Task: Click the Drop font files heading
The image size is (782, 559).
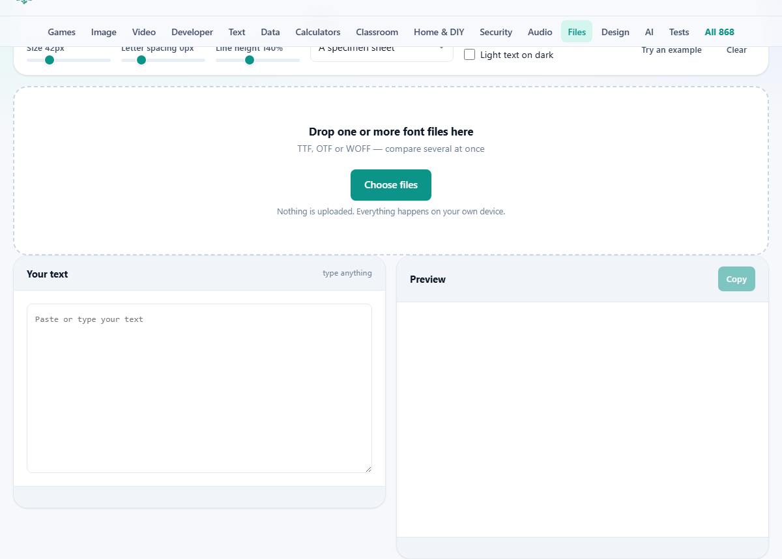Action: pyautogui.click(x=391, y=132)
